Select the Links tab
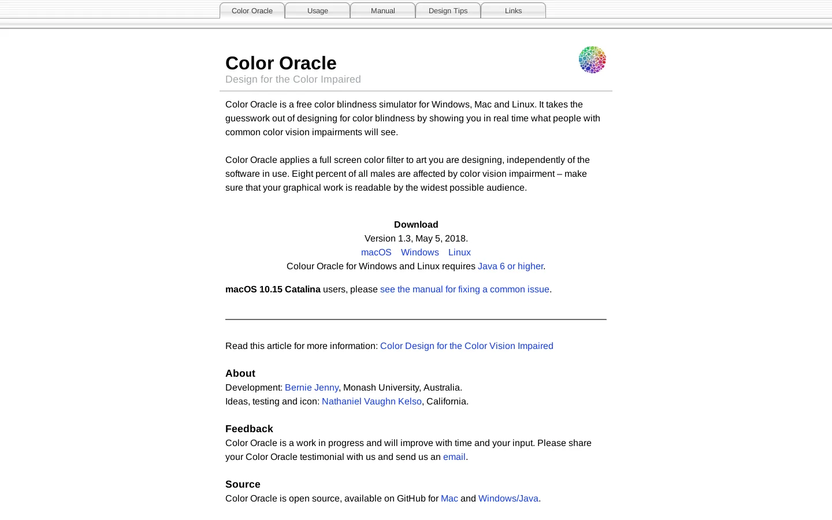Image resolution: width=832 pixels, height=520 pixels. [x=513, y=10]
